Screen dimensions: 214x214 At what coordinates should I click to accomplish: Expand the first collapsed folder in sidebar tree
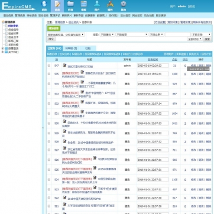click(2, 48)
